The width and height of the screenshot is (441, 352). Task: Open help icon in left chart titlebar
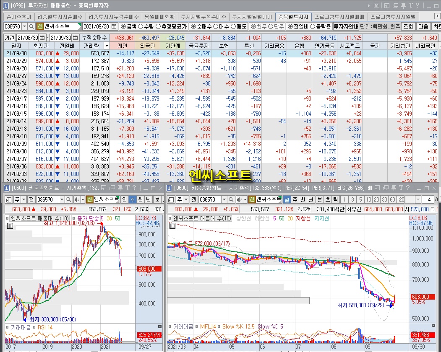134,188
